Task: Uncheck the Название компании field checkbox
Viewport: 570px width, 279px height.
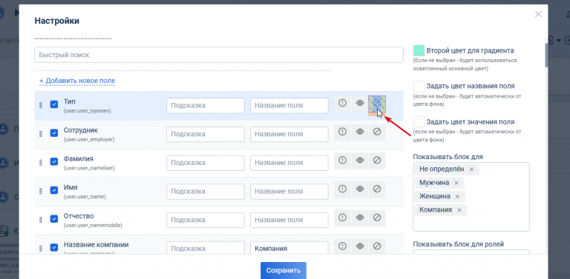Action: (x=53, y=248)
